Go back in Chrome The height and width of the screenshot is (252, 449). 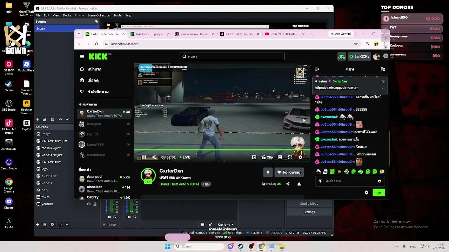pyautogui.click(x=80, y=44)
